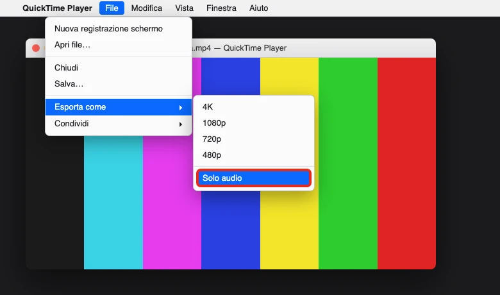Viewport: 500px width, 295px height.
Task: Click the cyan bar in the video
Action: coord(113,202)
